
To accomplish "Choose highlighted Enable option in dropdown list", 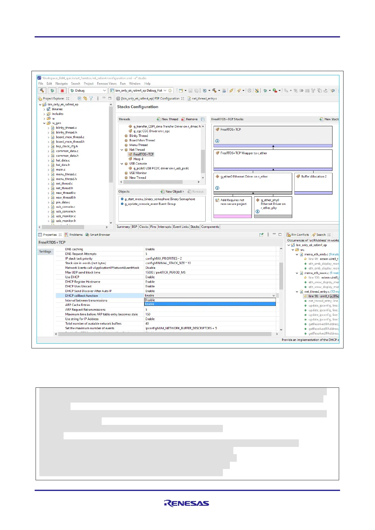I will [210, 304].
